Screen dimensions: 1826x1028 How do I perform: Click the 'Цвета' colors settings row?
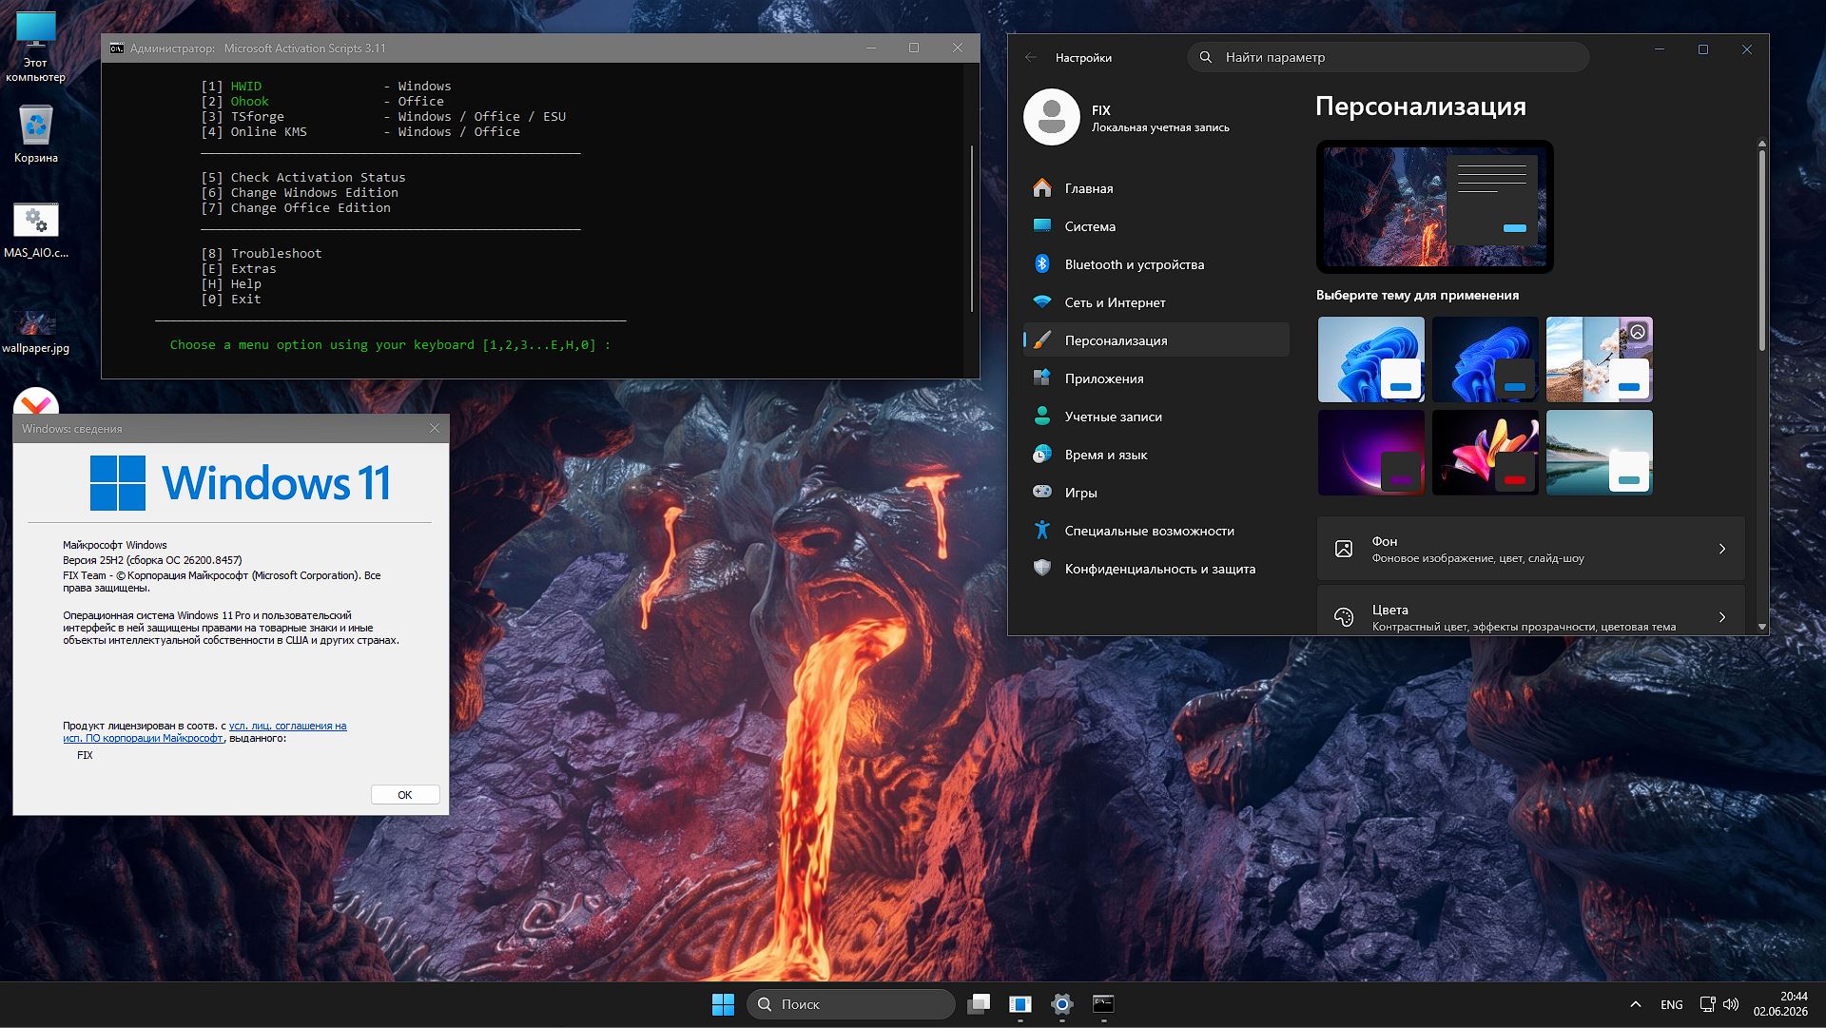(x=1530, y=611)
